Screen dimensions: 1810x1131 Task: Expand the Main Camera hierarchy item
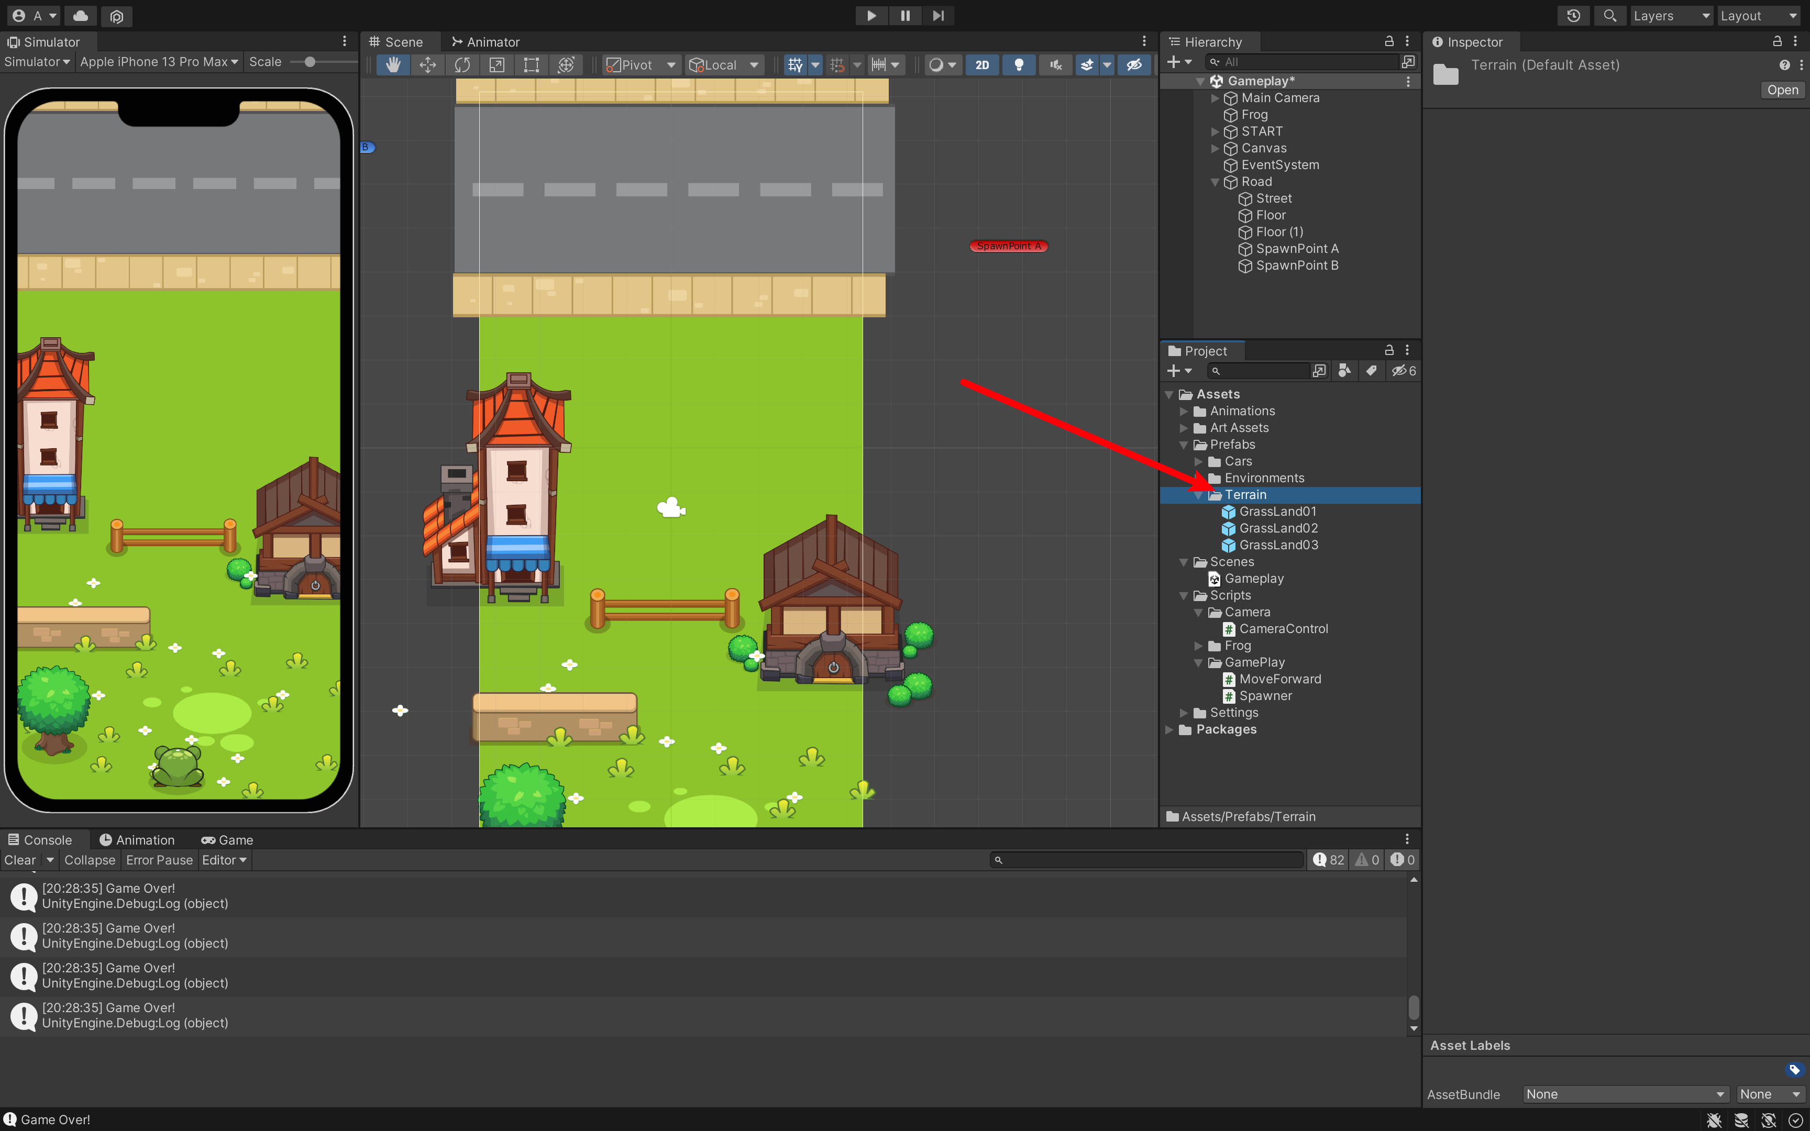click(x=1215, y=98)
